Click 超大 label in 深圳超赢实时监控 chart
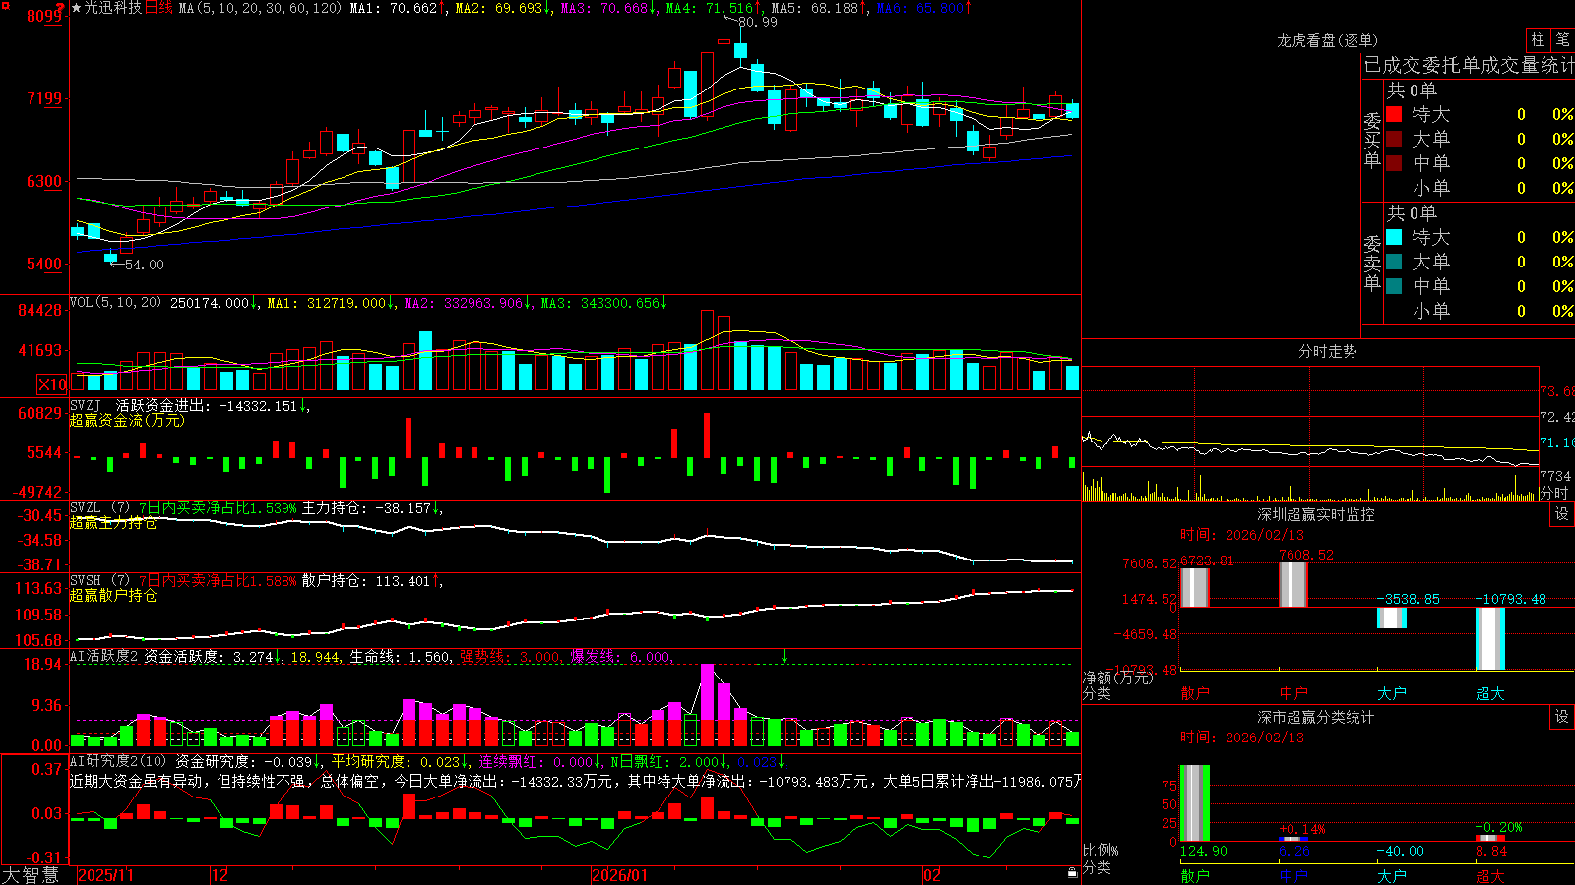 1490,693
